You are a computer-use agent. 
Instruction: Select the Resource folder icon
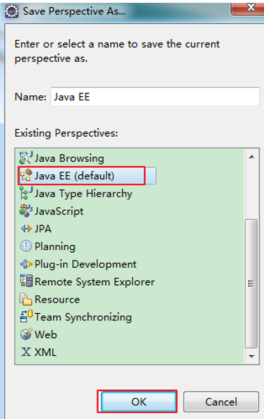26,299
